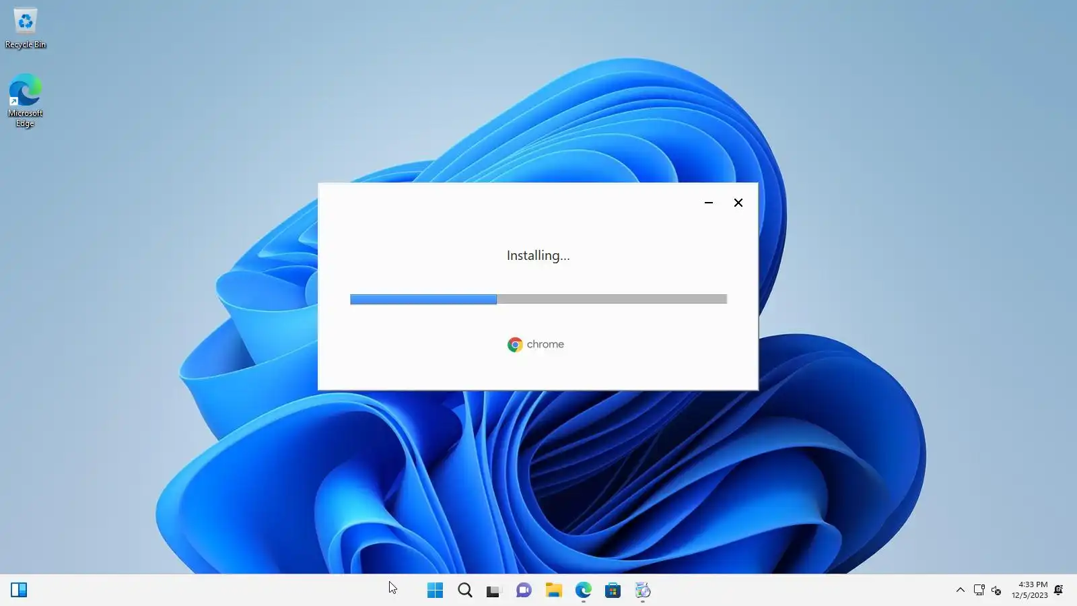The image size is (1077, 606).
Task: Open the Teams Chat taskbar icon
Action: (524, 591)
